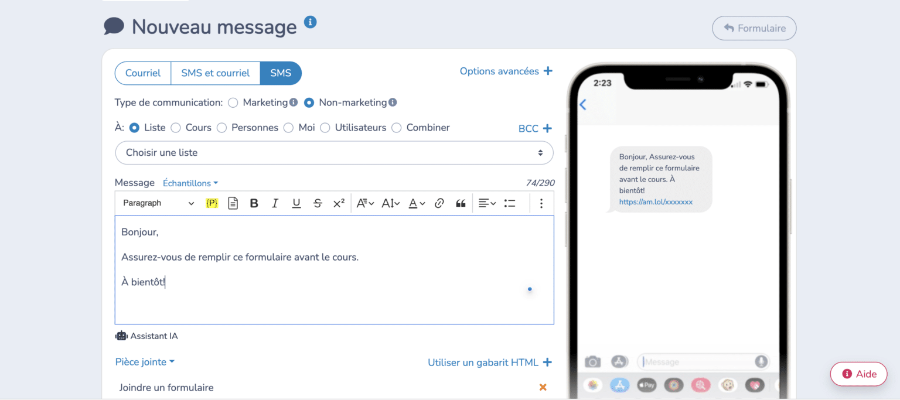900x400 pixels.
Task: Expand Options avancées
Action: click(506, 71)
